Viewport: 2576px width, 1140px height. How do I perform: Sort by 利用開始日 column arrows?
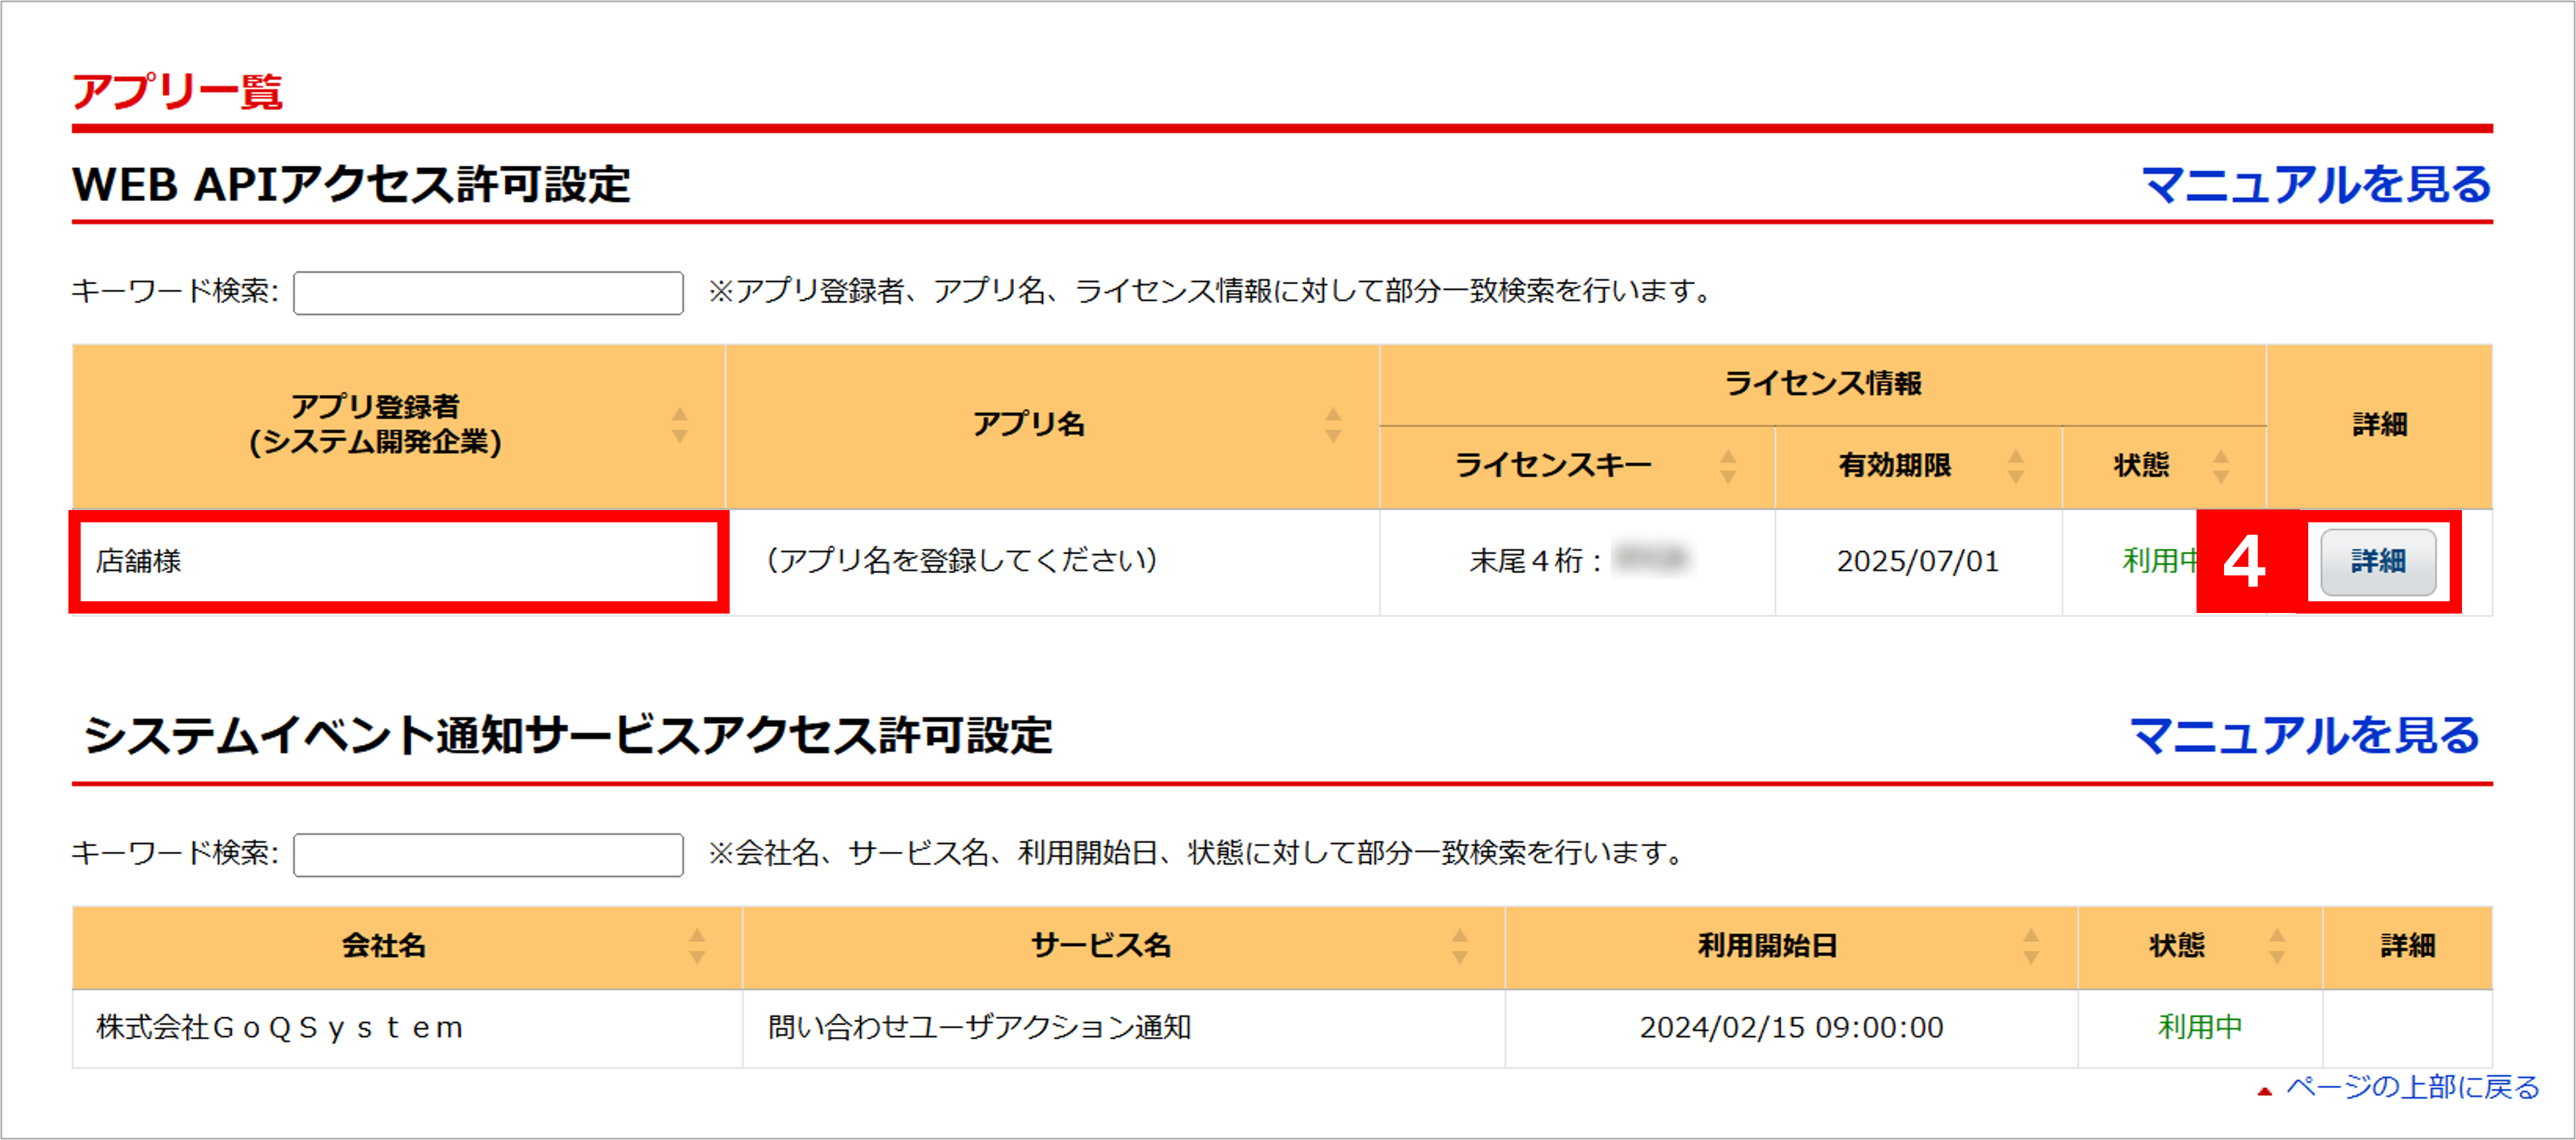pyautogui.click(x=2030, y=946)
